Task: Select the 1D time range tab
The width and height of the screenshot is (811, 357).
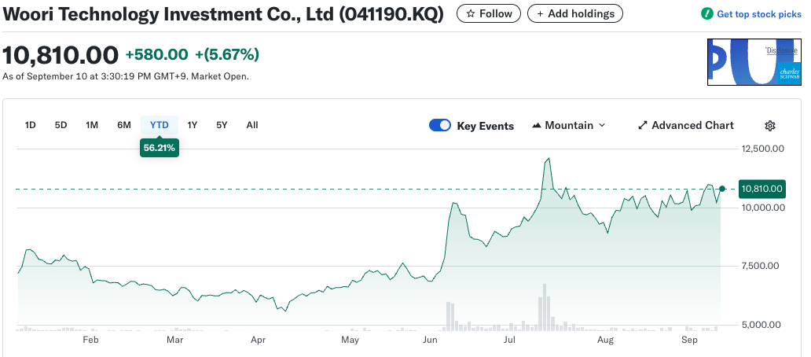Action: [x=31, y=125]
